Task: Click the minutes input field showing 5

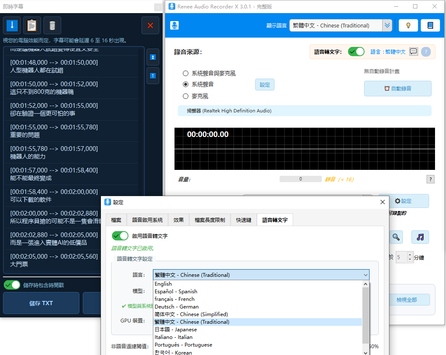Action: coord(401,257)
